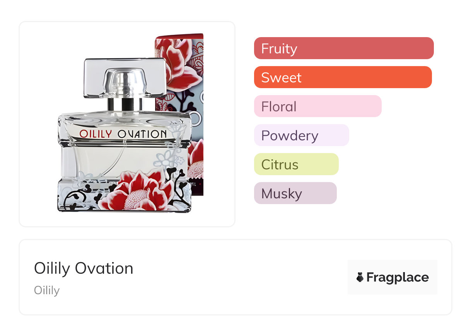
Task: Click the Citrus accord bar
Action: [x=296, y=164]
